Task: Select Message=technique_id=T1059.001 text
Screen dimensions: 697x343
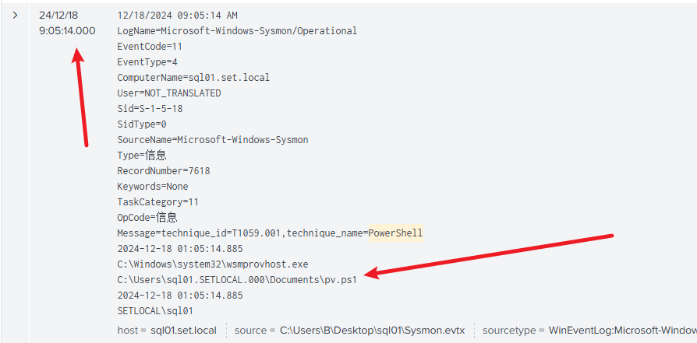Action: pos(199,233)
